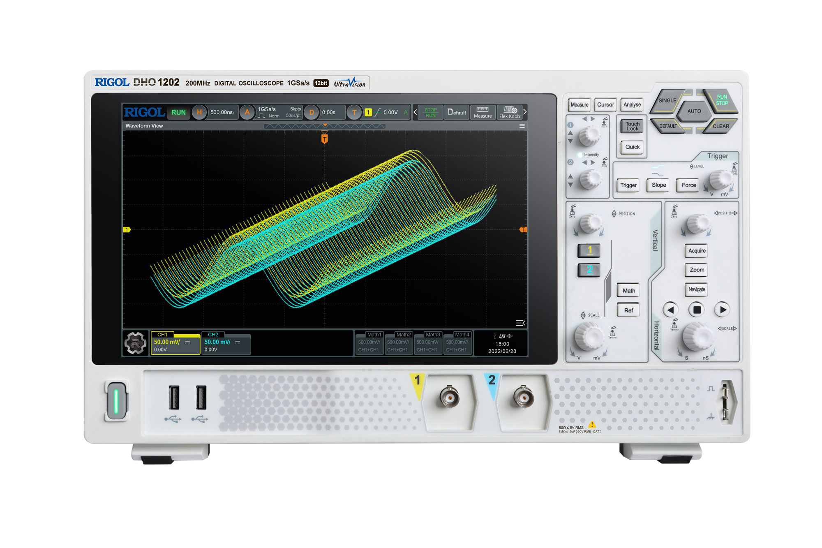Click the channel 1 BNC input connector
The width and height of the screenshot is (822, 548).
point(449,397)
